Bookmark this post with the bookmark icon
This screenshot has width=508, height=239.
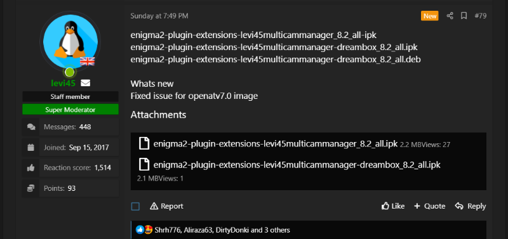[464, 15]
